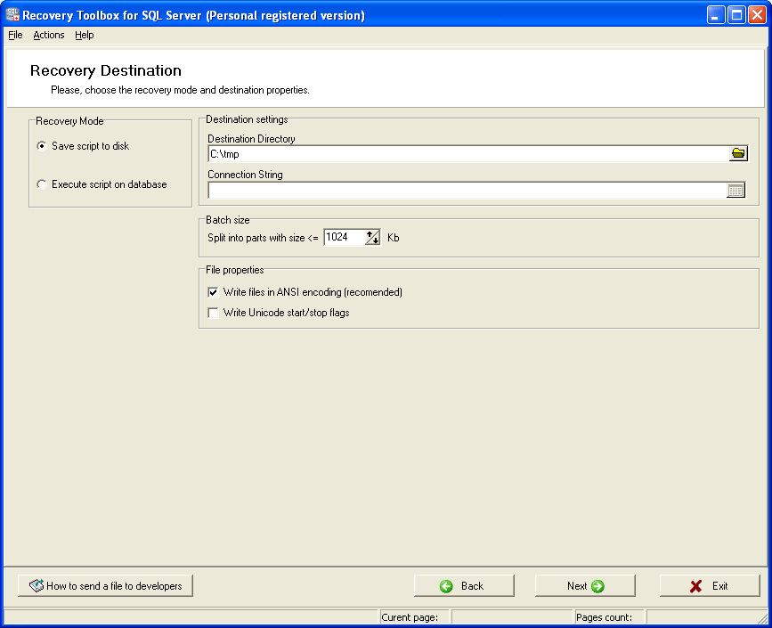Image resolution: width=772 pixels, height=628 pixels.
Task: Enable Write Unicode start/stop flags
Action: click(x=213, y=313)
